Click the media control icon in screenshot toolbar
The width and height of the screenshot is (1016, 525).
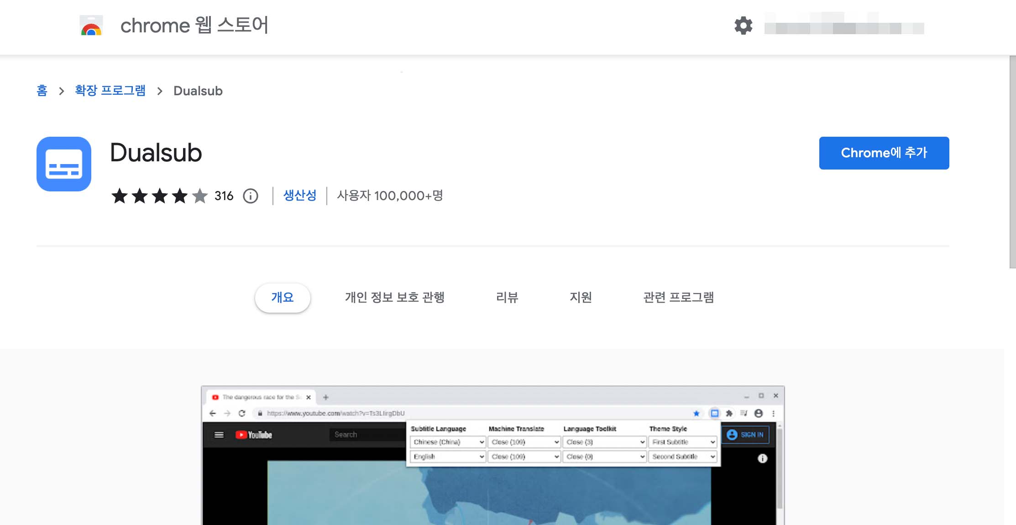point(744,413)
